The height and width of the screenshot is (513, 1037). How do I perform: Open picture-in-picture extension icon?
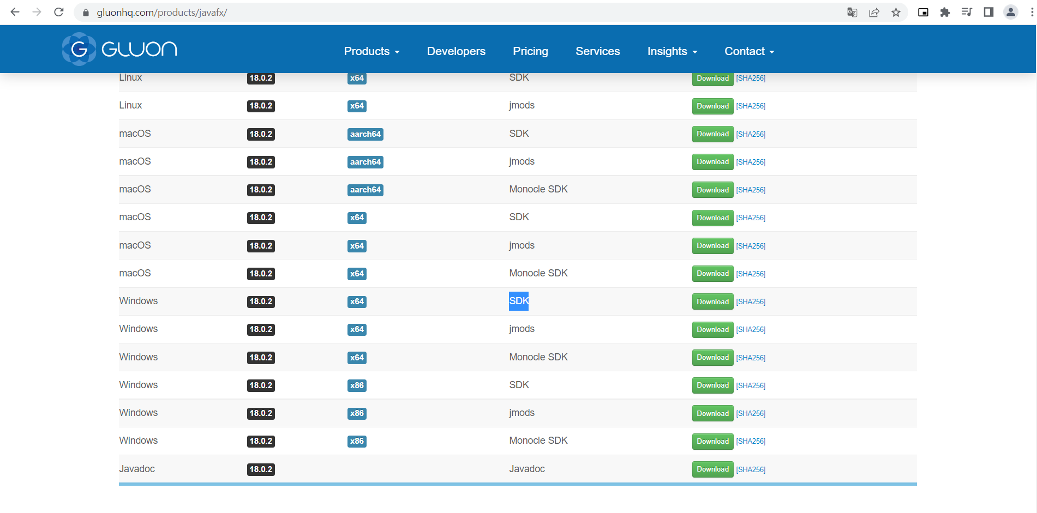[x=923, y=13]
